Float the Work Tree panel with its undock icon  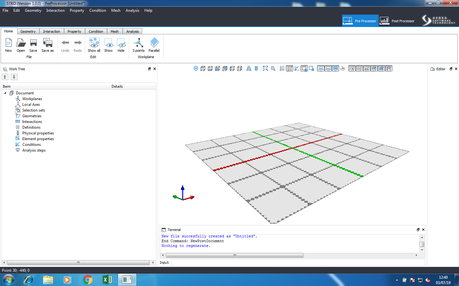click(x=149, y=69)
